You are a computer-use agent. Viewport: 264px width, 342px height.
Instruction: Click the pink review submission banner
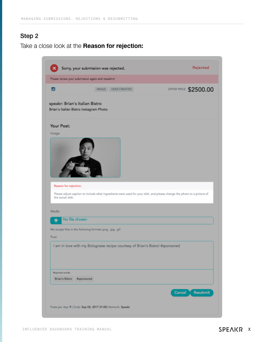pyautogui.click(x=132, y=79)
